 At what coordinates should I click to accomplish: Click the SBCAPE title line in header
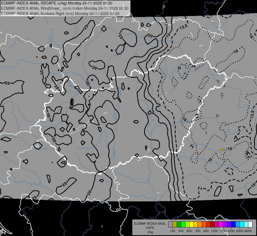click(57, 3)
